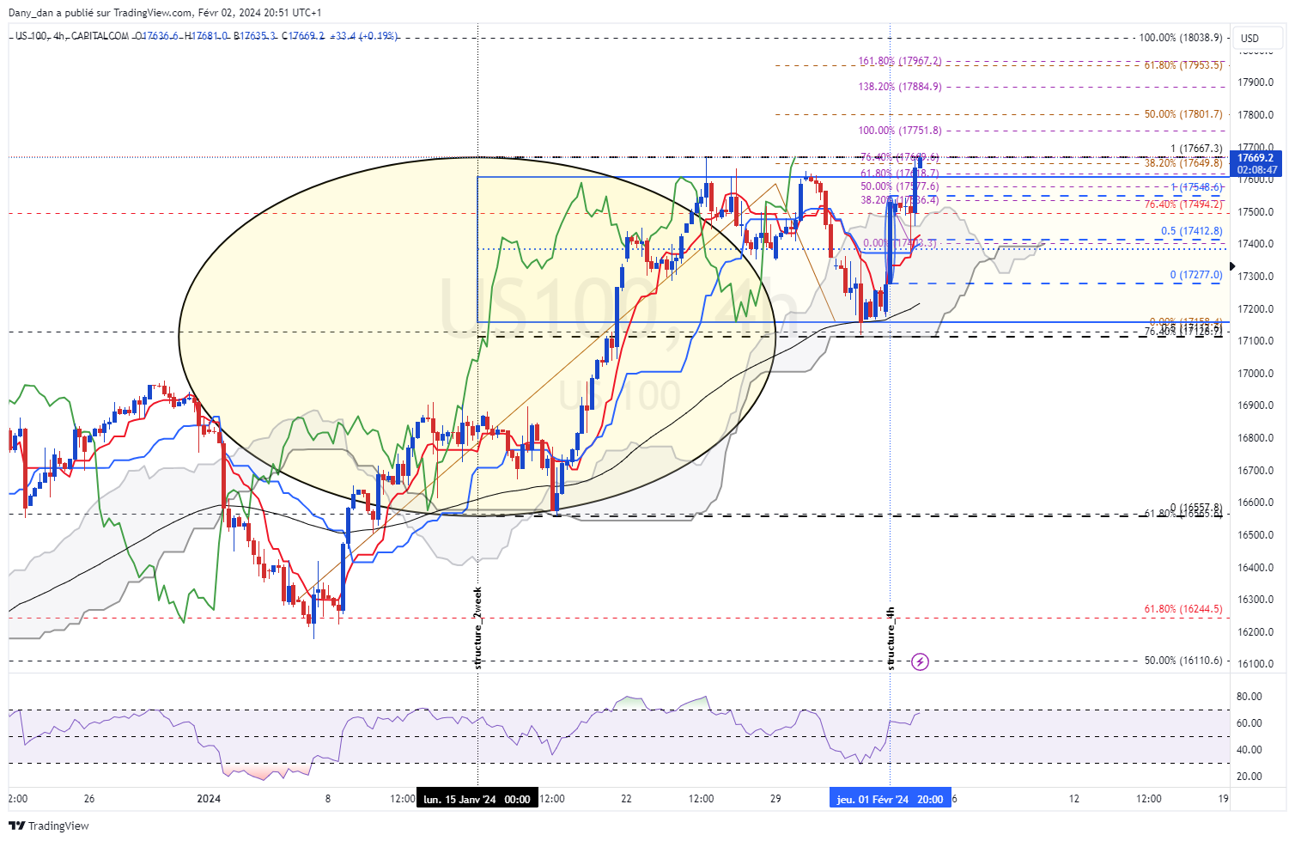Viewport: 1295px width, 841px height.
Task: Click the 161.80% (17967.2) Fibonacci label
Action: point(900,61)
